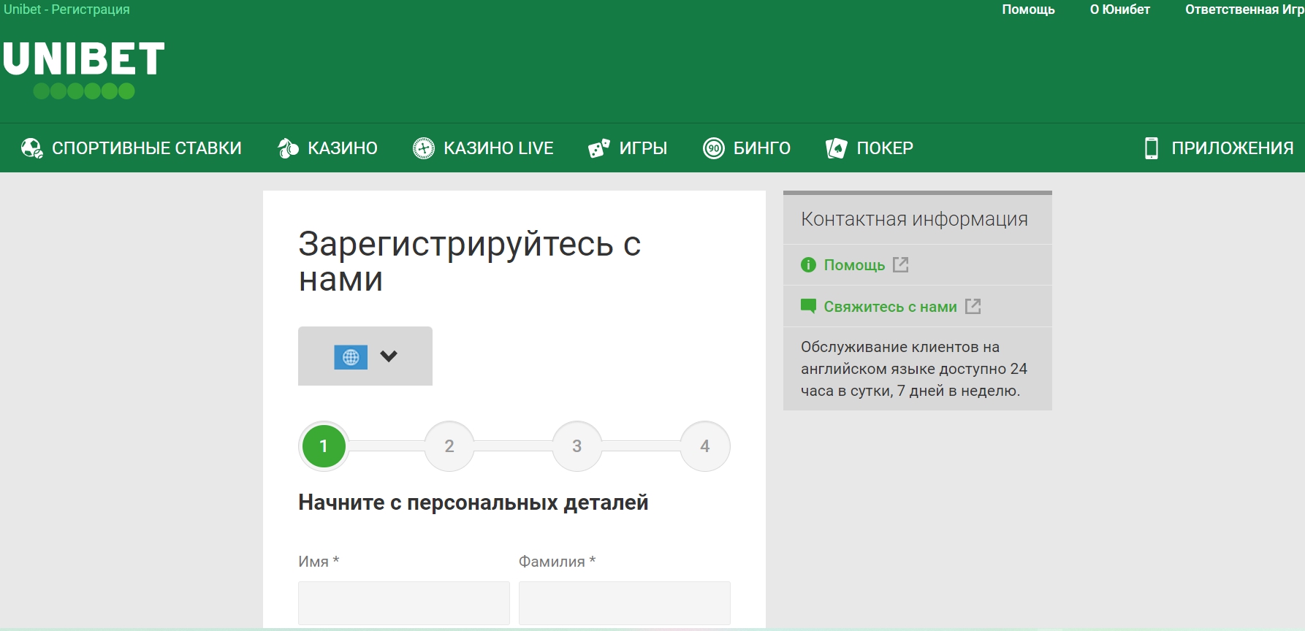The height and width of the screenshot is (631, 1305).
Task: Click the green chat bubble icon
Action: pos(808,306)
